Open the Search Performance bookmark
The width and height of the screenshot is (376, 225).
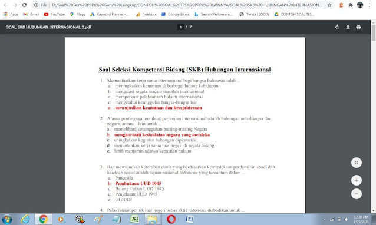point(214,14)
